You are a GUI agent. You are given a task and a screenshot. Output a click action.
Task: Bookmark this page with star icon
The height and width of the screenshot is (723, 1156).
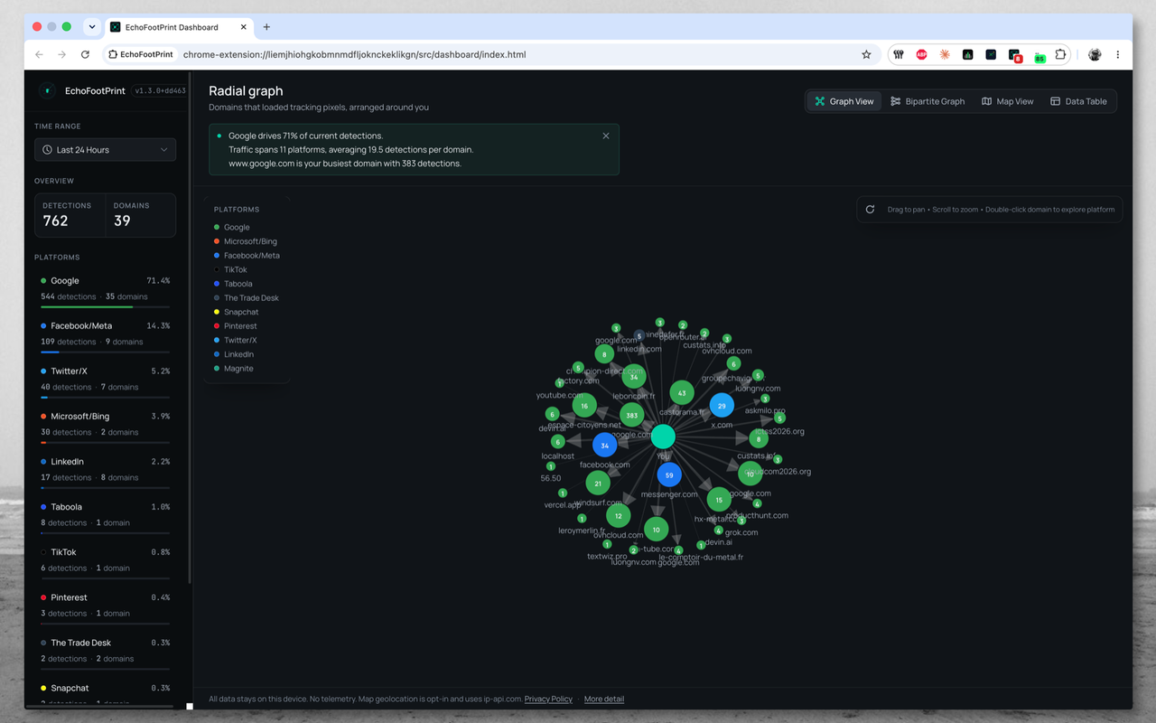(866, 54)
